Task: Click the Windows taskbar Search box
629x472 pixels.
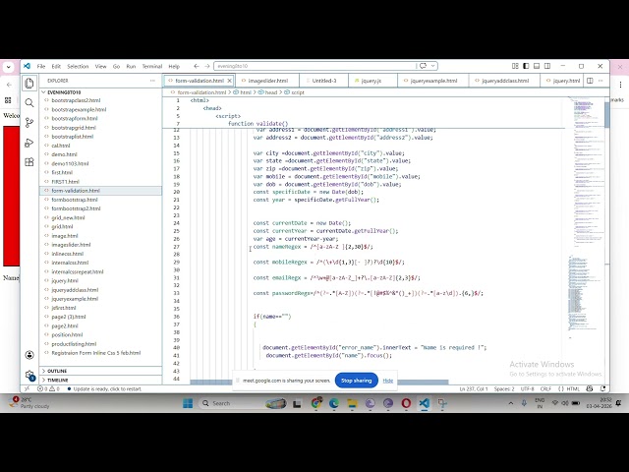Action: click(x=243, y=403)
